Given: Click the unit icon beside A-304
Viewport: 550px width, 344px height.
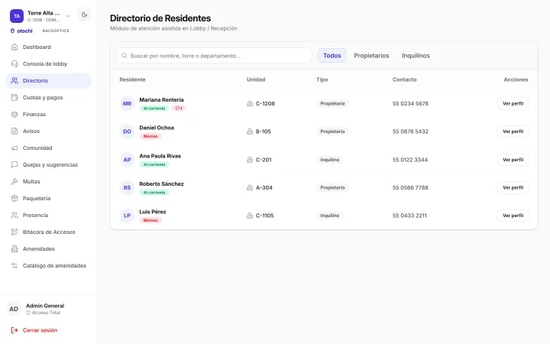Looking at the screenshot, I should pos(250,188).
